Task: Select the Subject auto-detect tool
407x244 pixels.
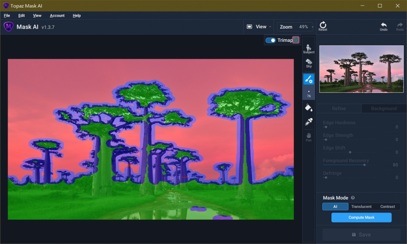Action: click(308, 49)
